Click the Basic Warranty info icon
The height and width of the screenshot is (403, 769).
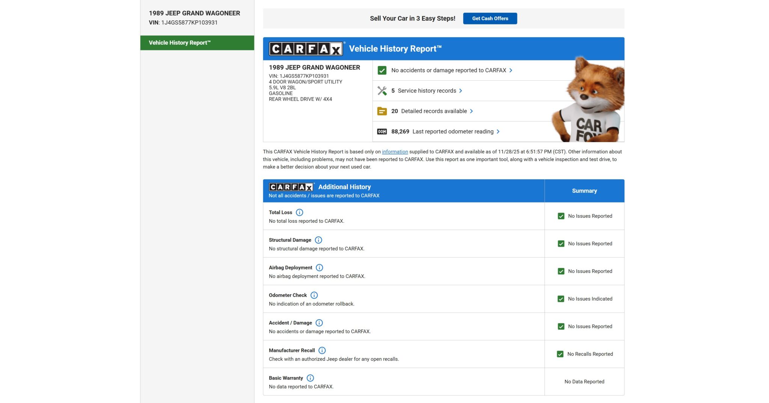click(x=310, y=378)
